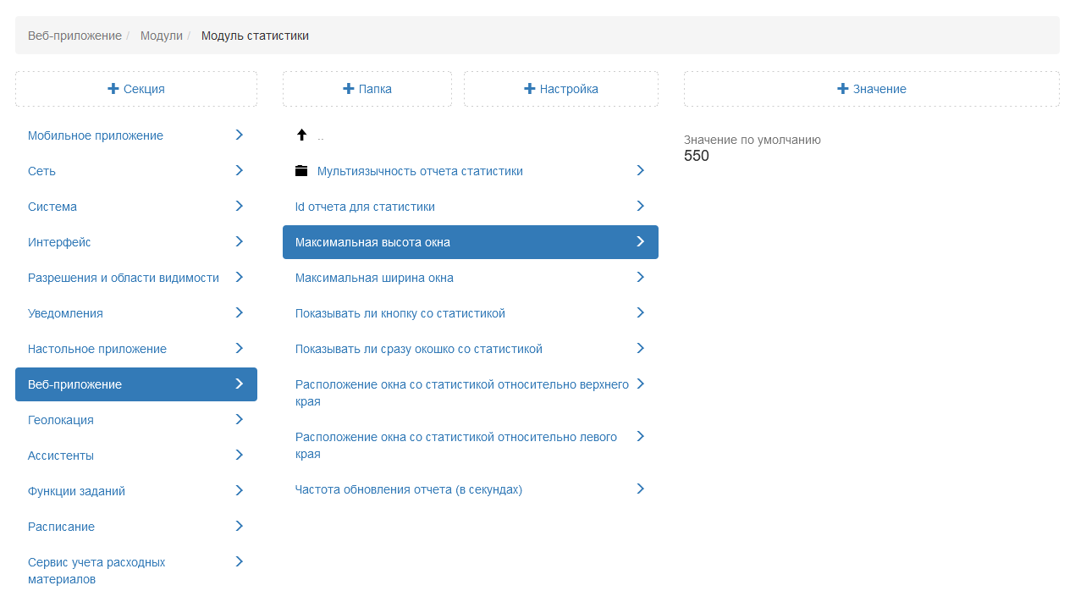
Task: Click the up arrow to go back
Action: (x=301, y=135)
